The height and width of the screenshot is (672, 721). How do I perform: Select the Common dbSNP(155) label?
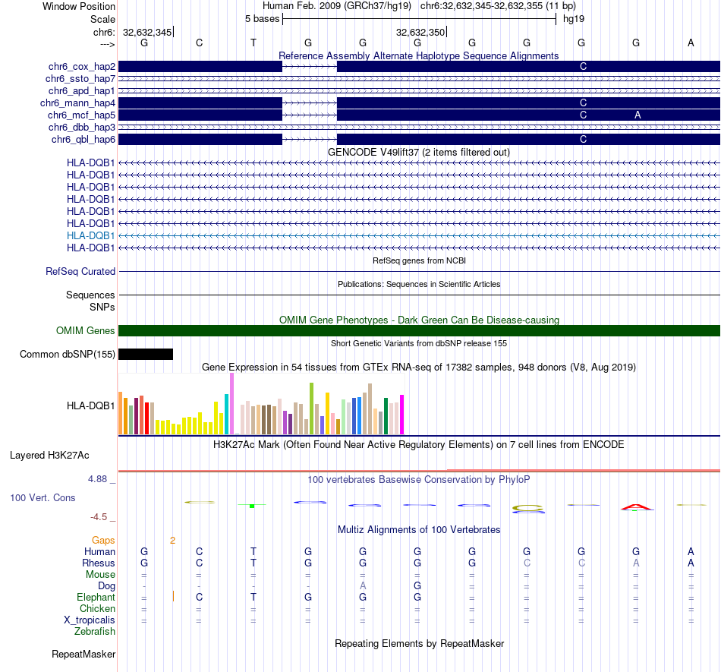(68, 354)
